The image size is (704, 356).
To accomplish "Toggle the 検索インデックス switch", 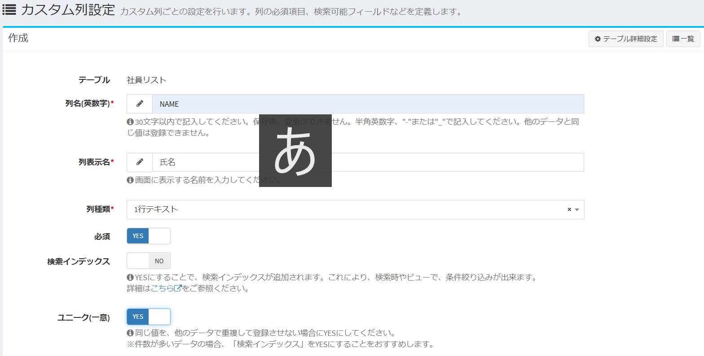I will (x=149, y=261).
